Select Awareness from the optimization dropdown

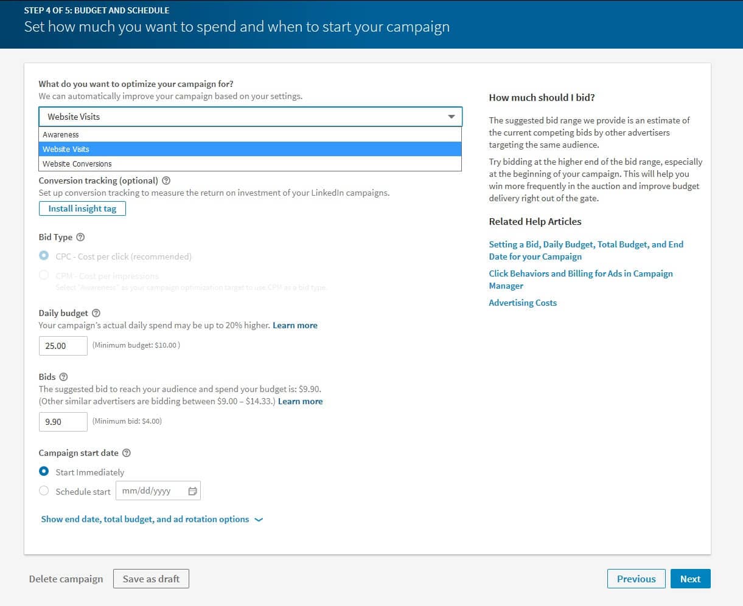pos(61,134)
